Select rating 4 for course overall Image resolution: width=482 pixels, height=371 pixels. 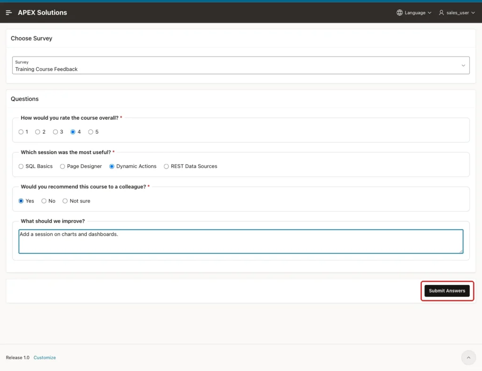tap(73, 132)
